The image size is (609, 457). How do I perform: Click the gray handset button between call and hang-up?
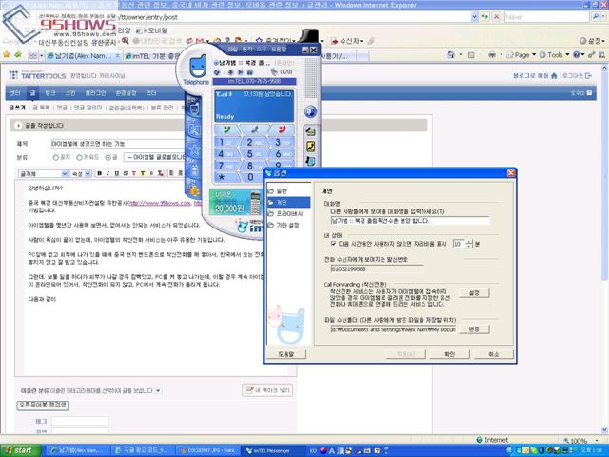[255, 129]
